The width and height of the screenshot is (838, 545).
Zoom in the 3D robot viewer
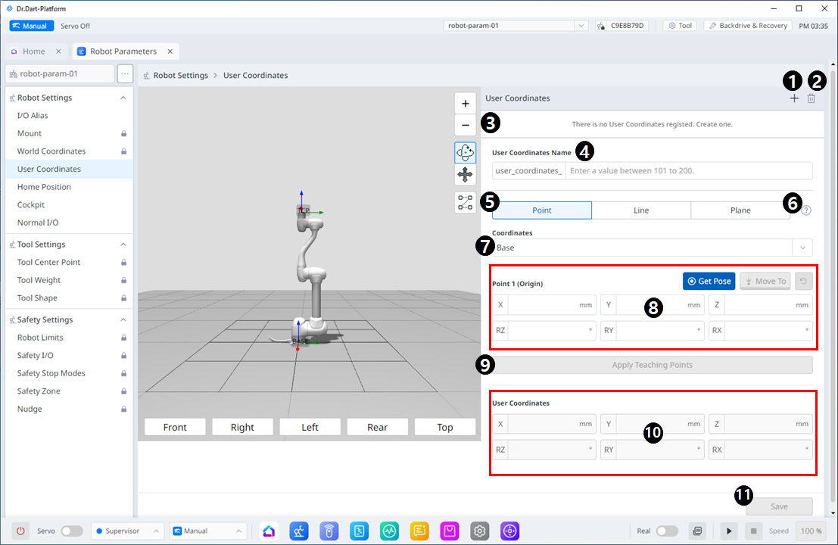coord(465,104)
